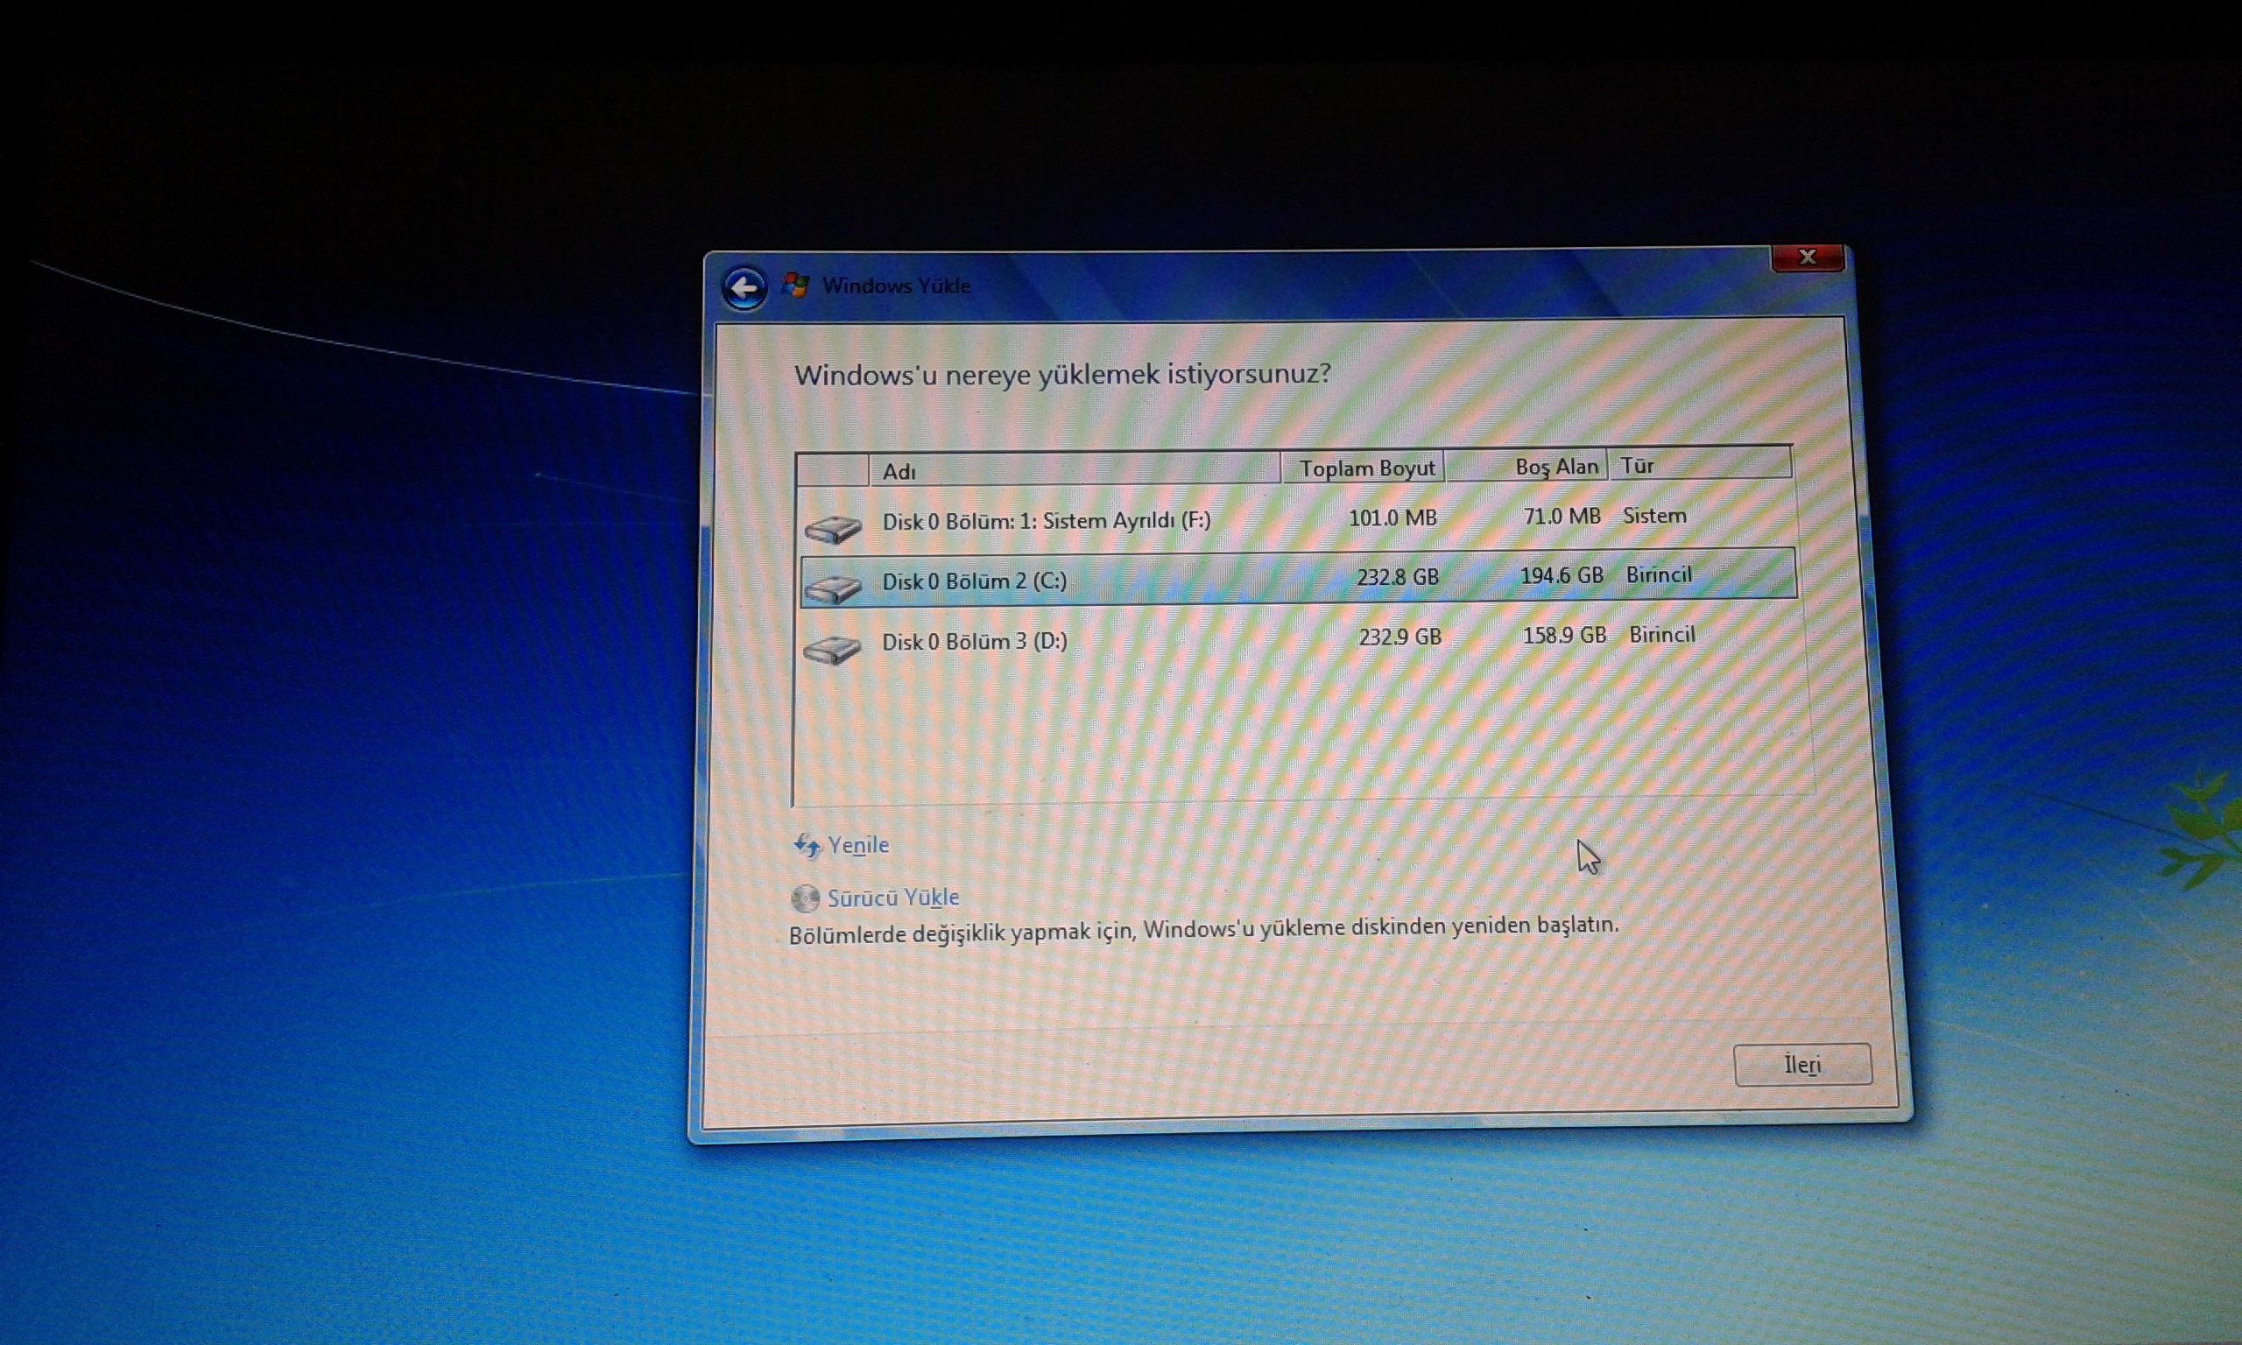2242x1345 pixels.
Task: Click the Sürücü Yükle disc icon
Action: (x=805, y=898)
